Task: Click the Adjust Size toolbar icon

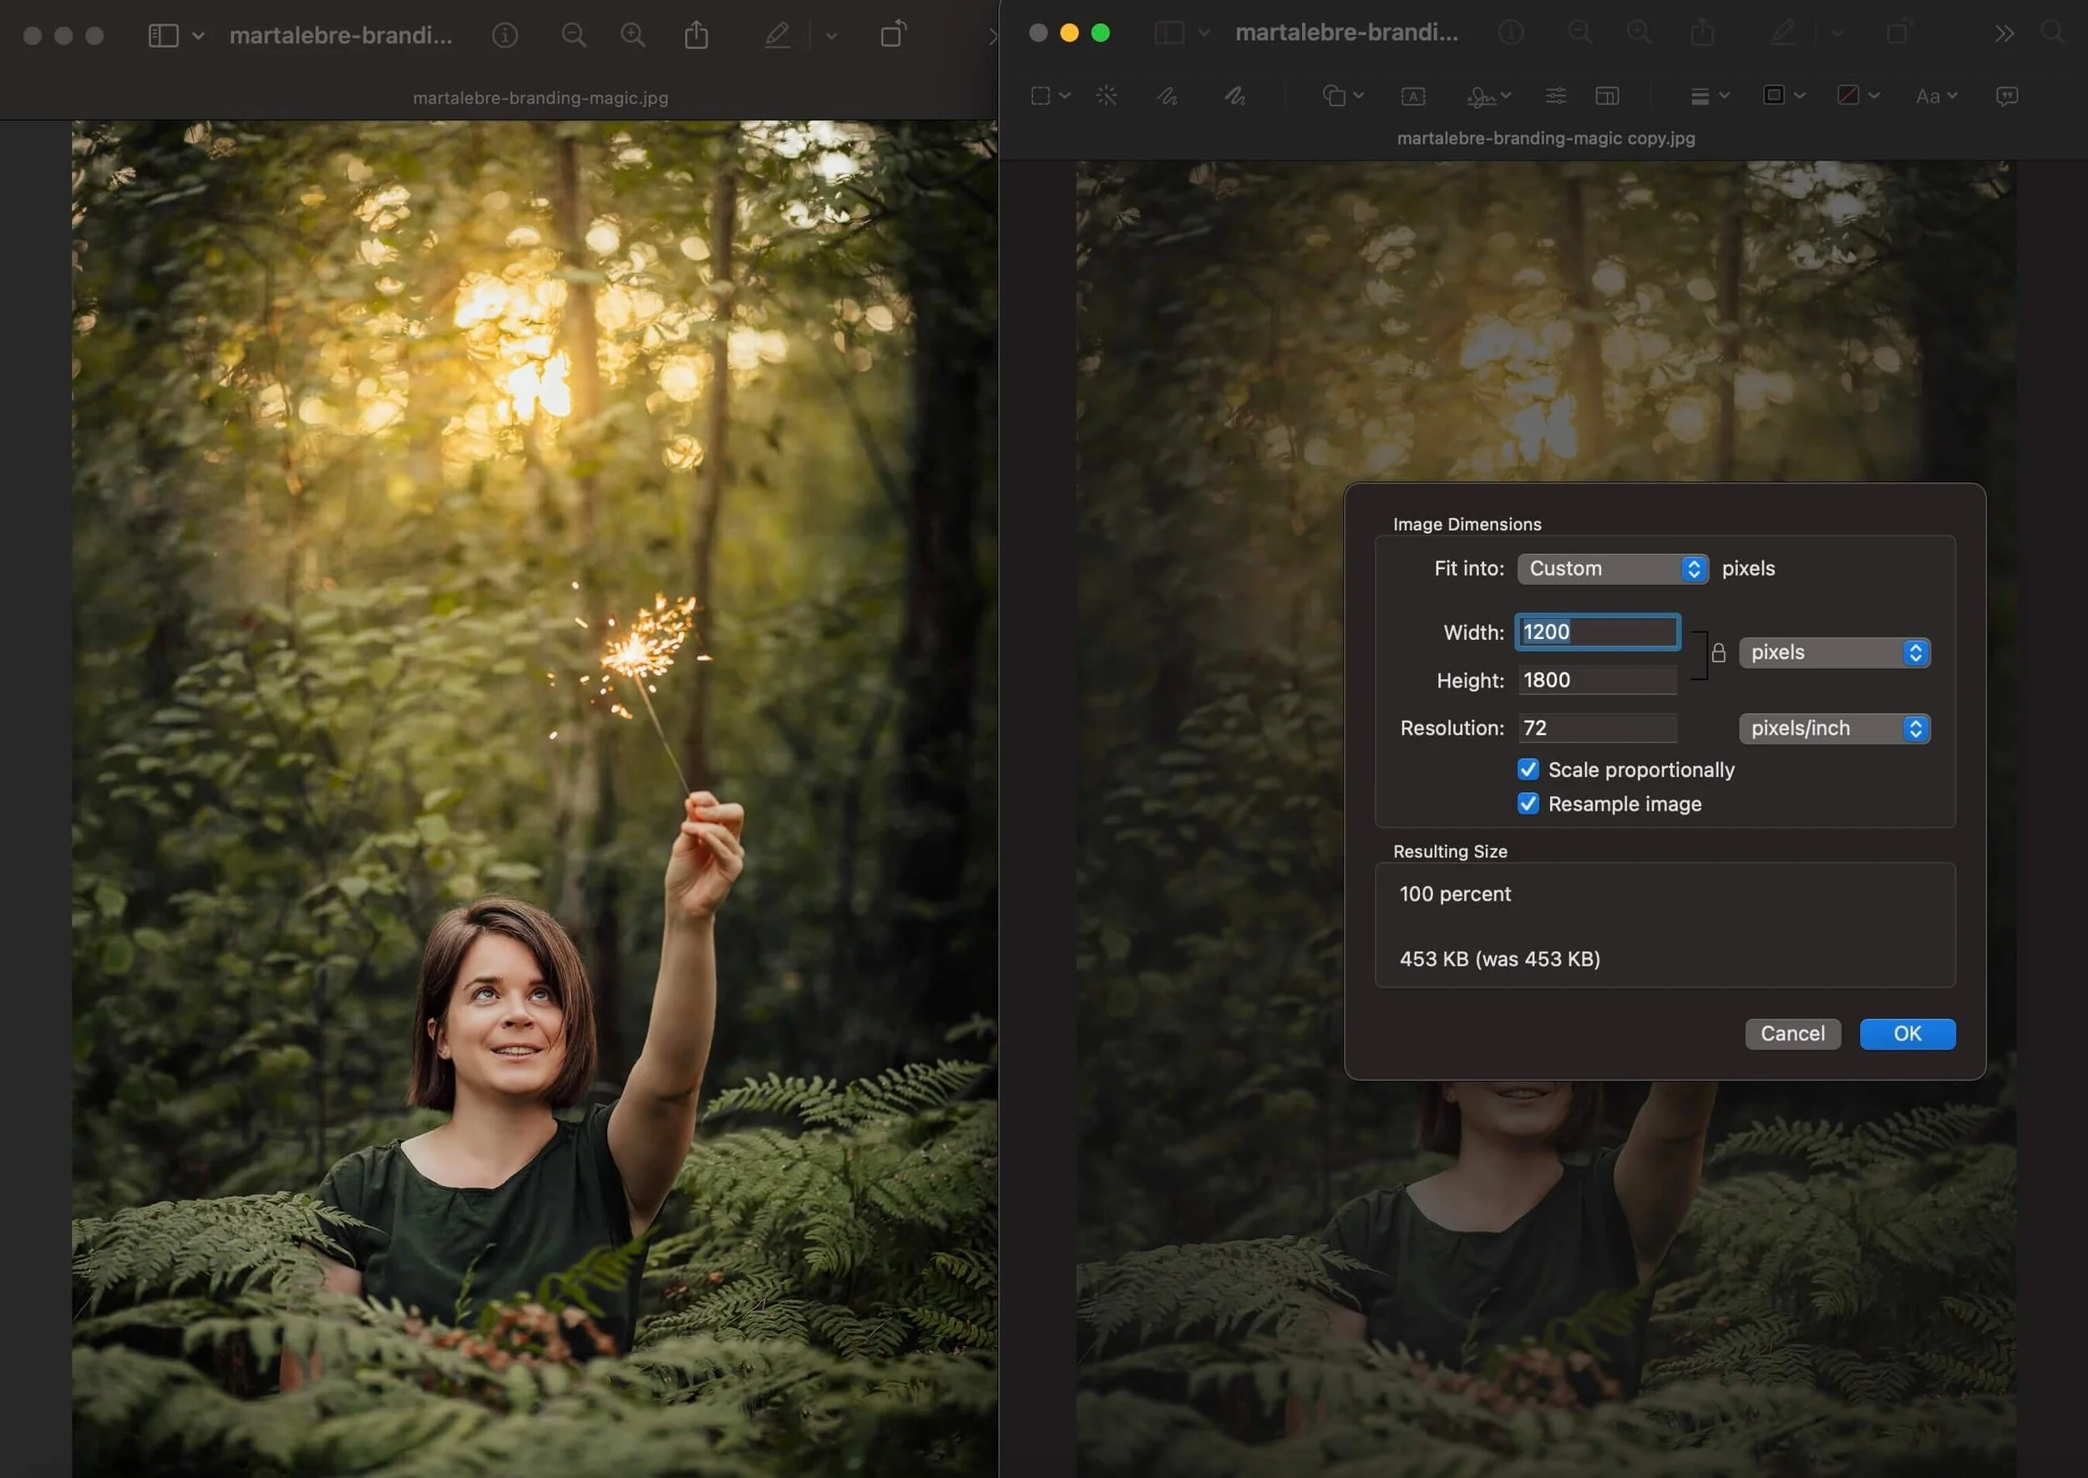Action: click(1607, 95)
